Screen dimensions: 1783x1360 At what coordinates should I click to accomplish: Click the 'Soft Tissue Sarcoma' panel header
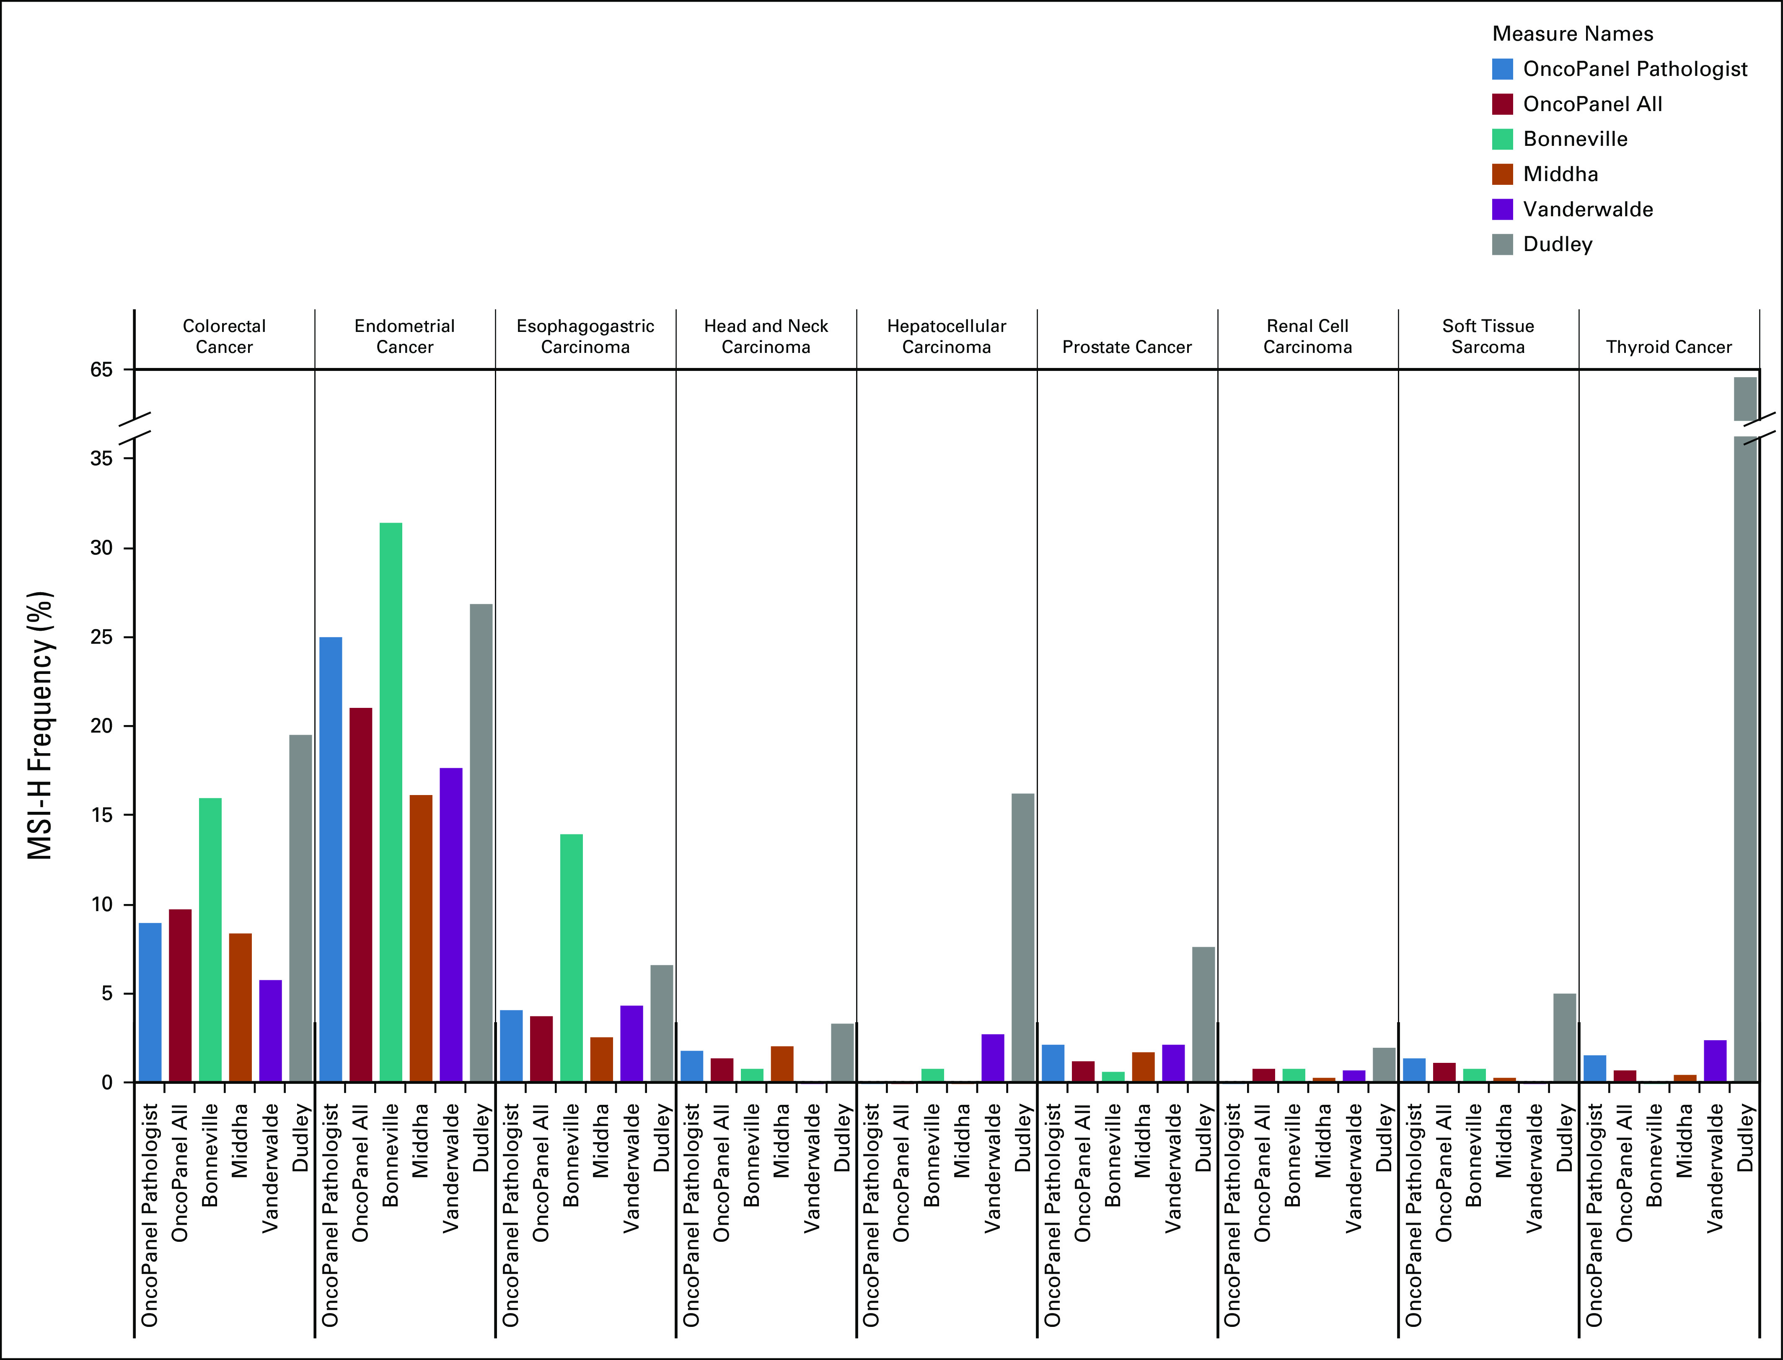[1488, 336]
